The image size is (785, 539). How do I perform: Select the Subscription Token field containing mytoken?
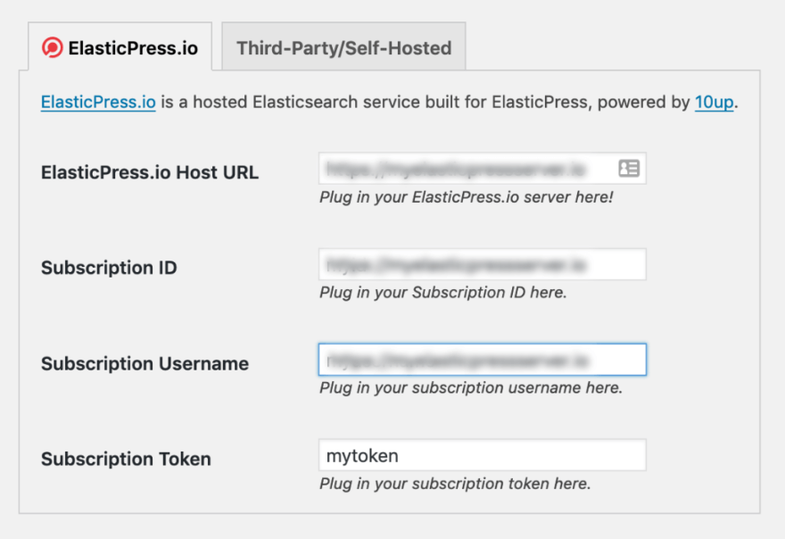click(482, 455)
